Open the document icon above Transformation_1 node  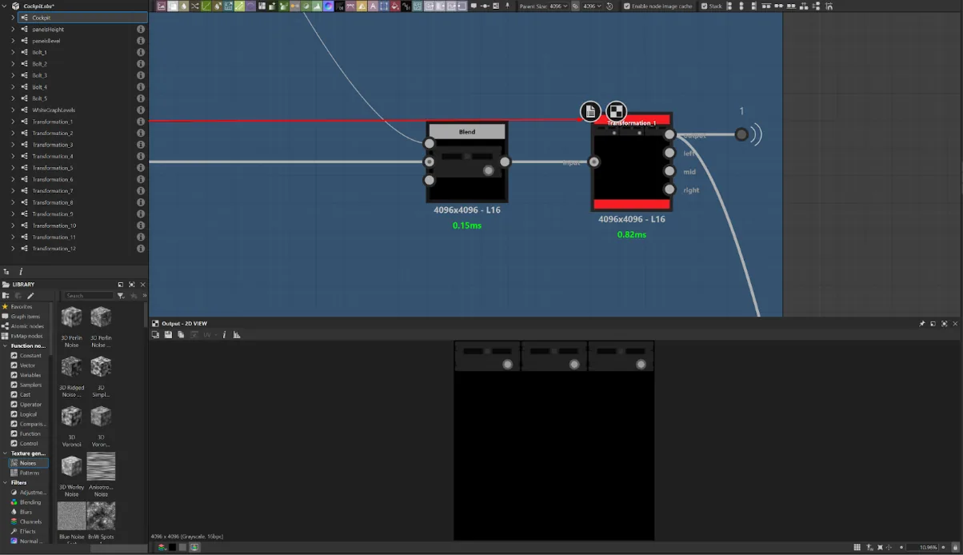[x=590, y=112]
